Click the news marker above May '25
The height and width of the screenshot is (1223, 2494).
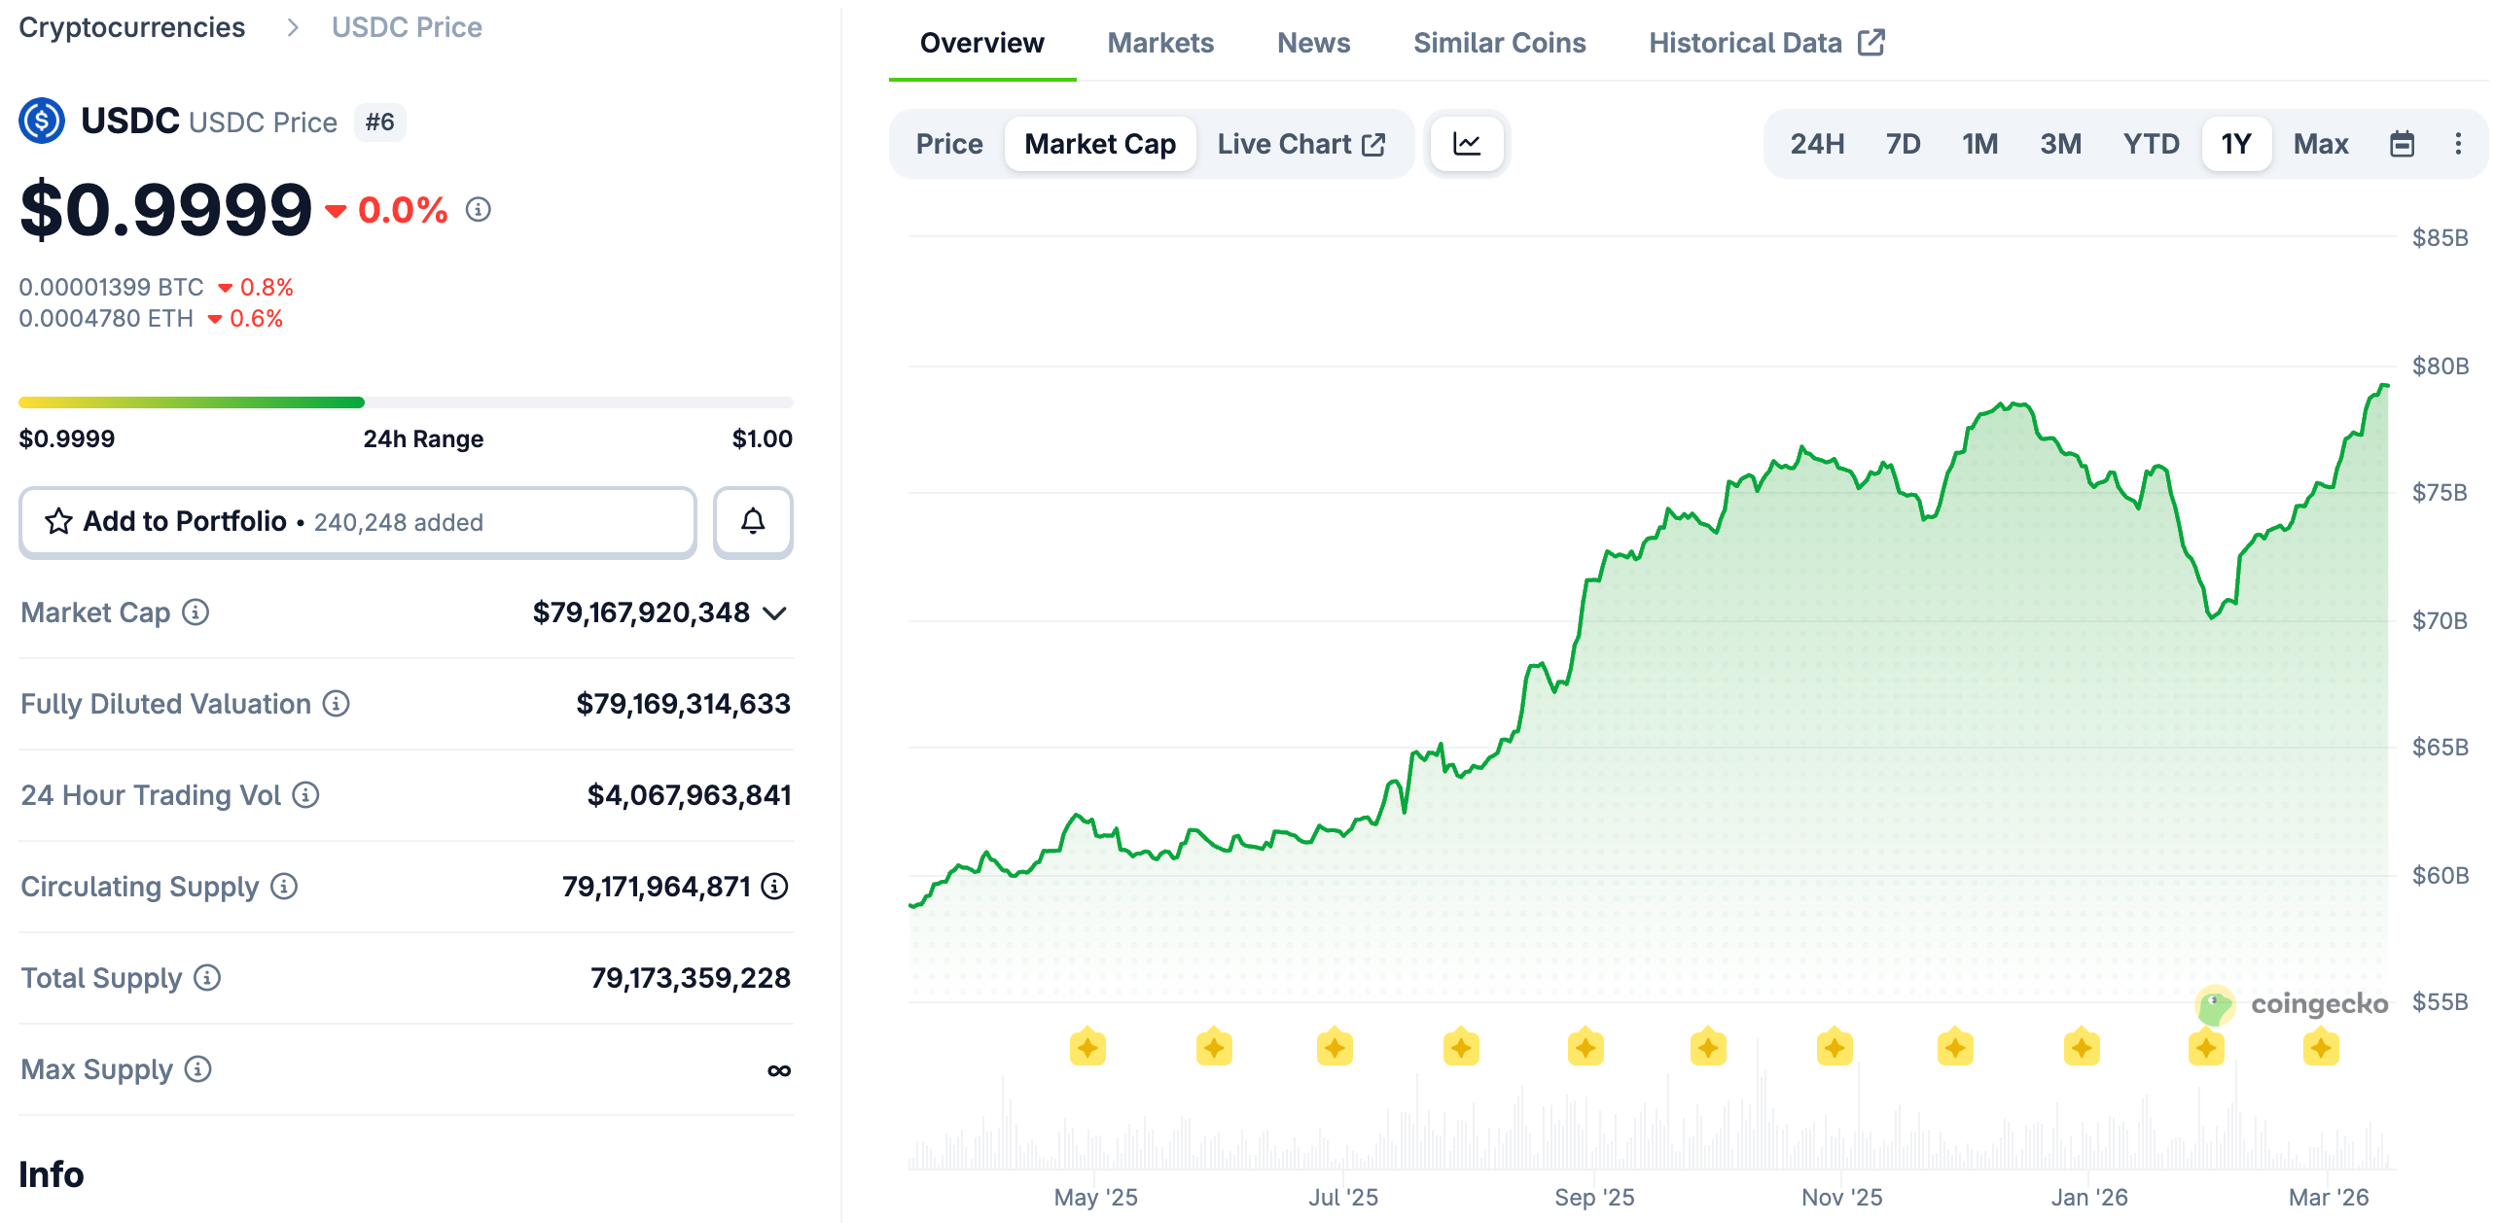pyautogui.click(x=1087, y=1048)
